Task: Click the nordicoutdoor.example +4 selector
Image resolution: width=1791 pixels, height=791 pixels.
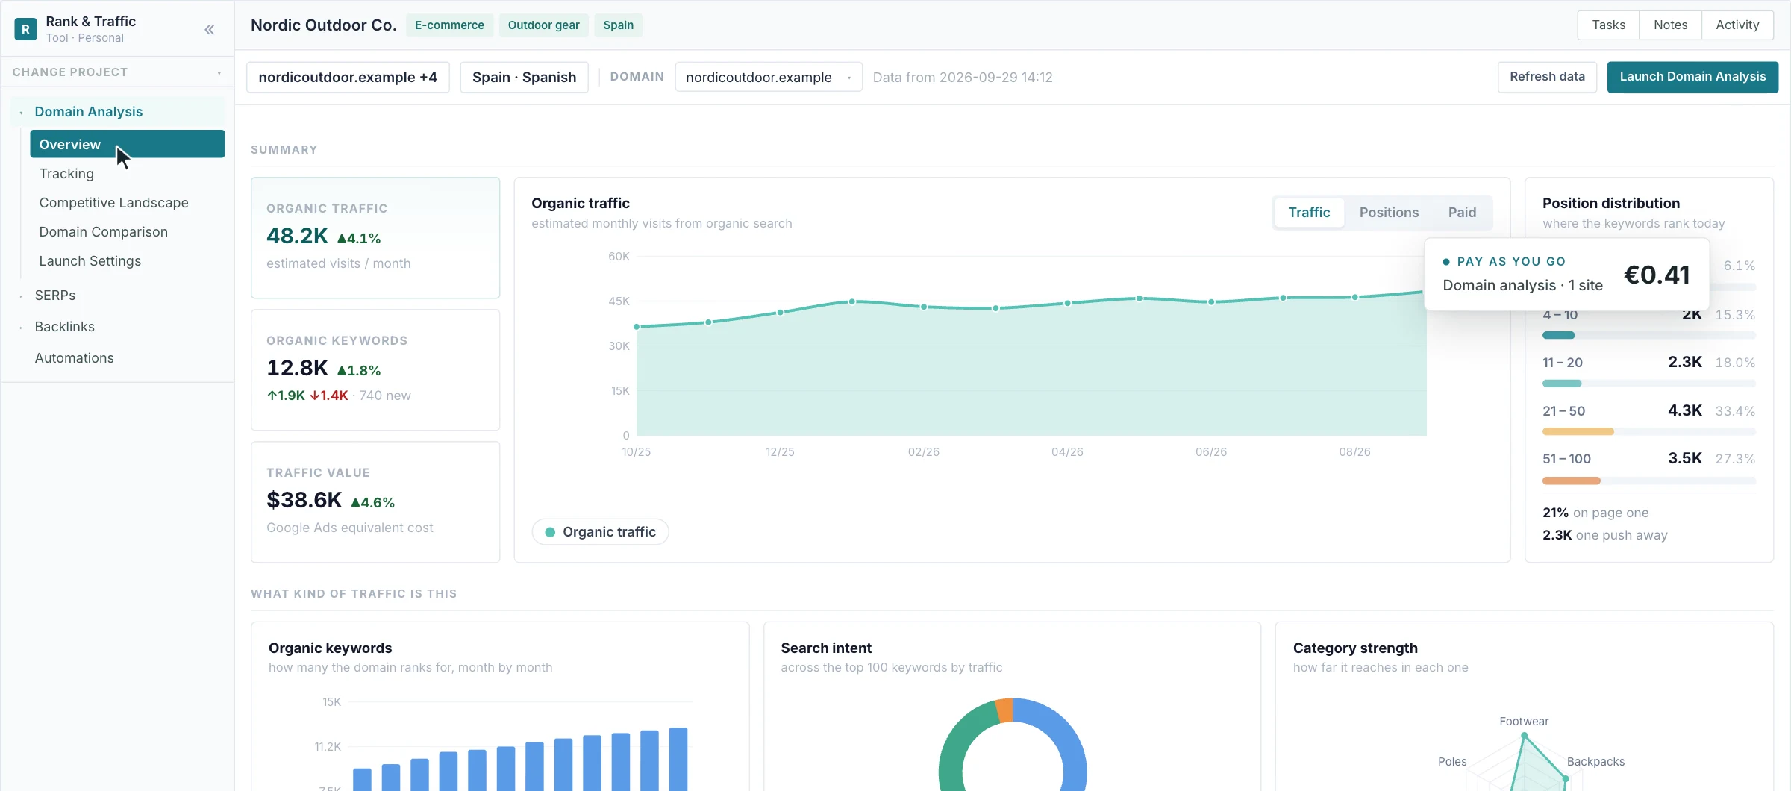Action: (348, 77)
